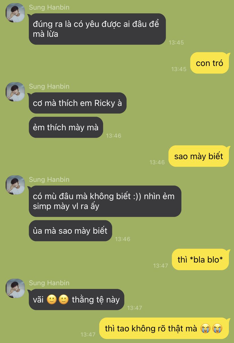Tap the 13:47 timestamp beside 'thì *bla blo*'
The image size is (234, 343).
tap(161, 266)
